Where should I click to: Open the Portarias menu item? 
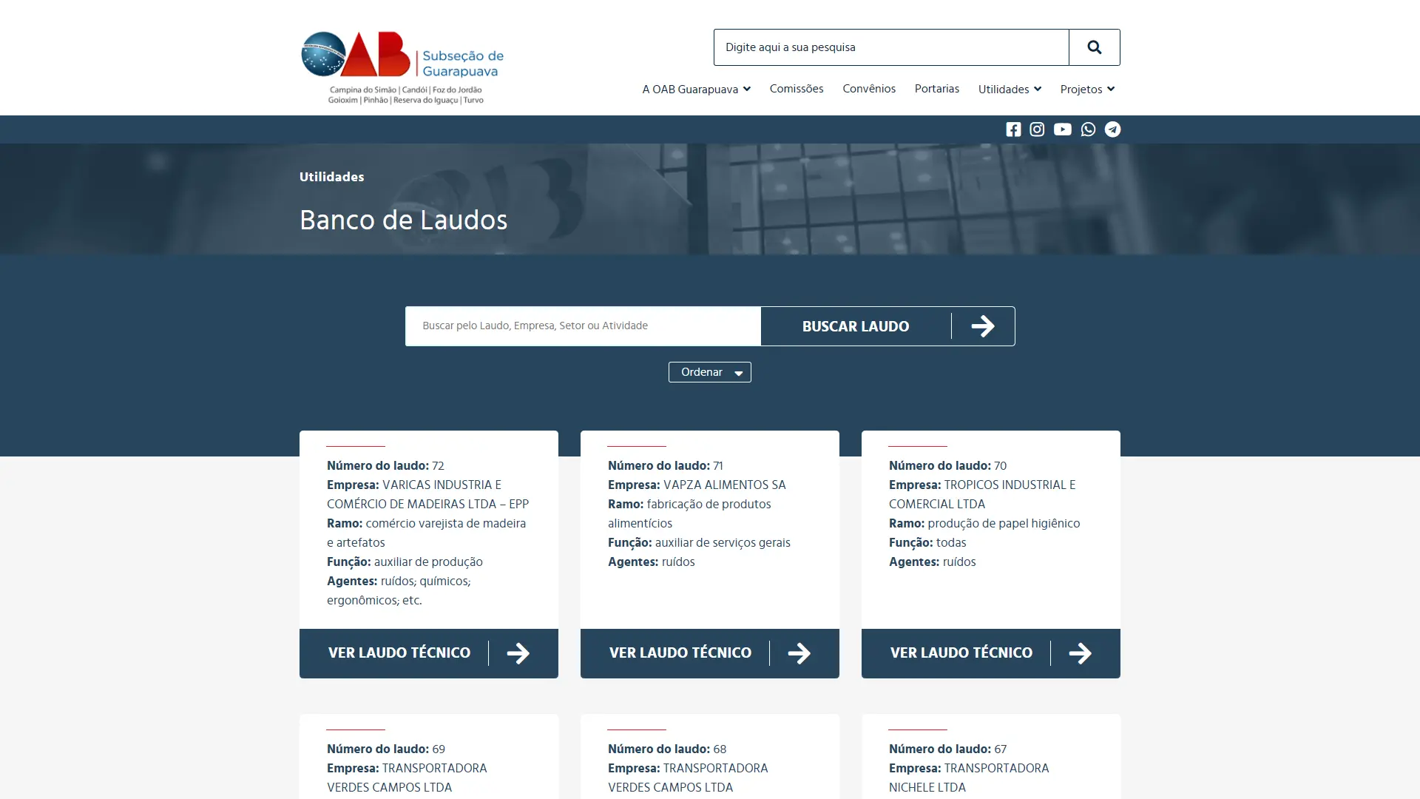tap(937, 89)
